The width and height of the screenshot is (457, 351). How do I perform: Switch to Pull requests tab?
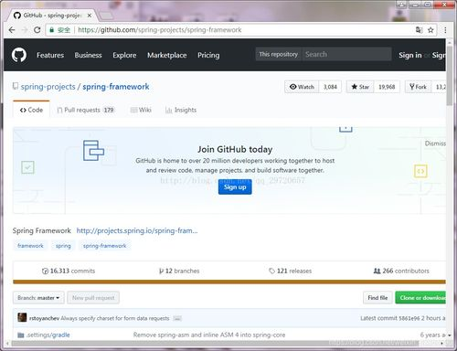click(x=86, y=110)
